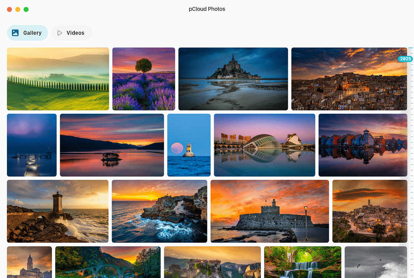
Task: Open the Gallery tab
Action: tap(27, 33)
